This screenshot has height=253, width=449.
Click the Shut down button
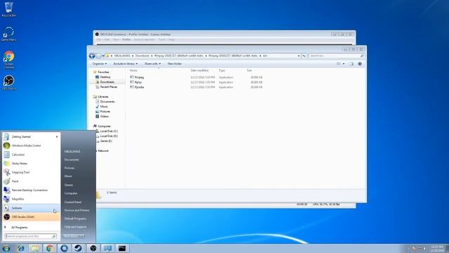click(x=70, y=236)
